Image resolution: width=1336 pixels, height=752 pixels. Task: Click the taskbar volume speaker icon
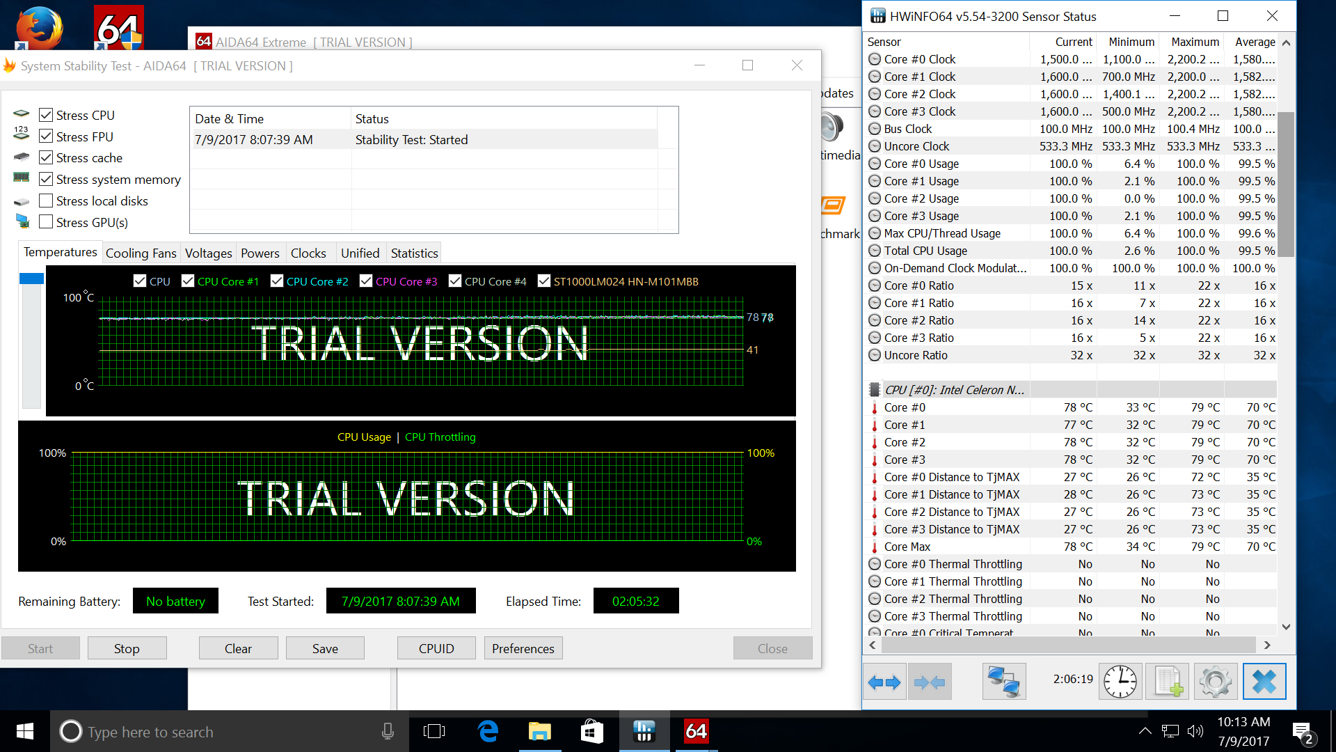coord(1195,731)
